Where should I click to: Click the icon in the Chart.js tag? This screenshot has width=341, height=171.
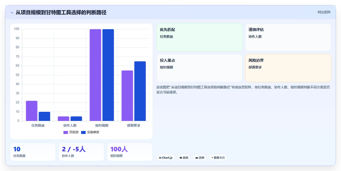pyautogui.click(x=160, y=158)
